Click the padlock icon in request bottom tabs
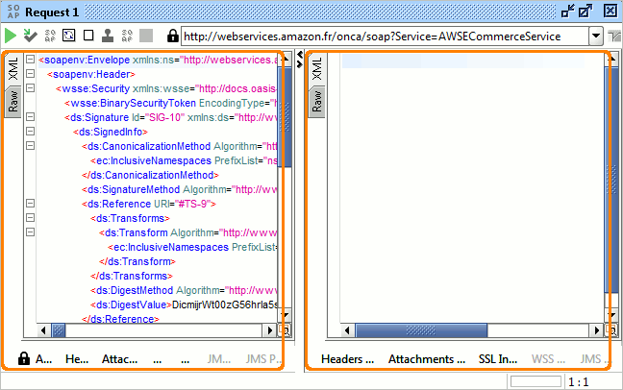The width and height of the screenshot is (623, 390). (x=24, y=358)
